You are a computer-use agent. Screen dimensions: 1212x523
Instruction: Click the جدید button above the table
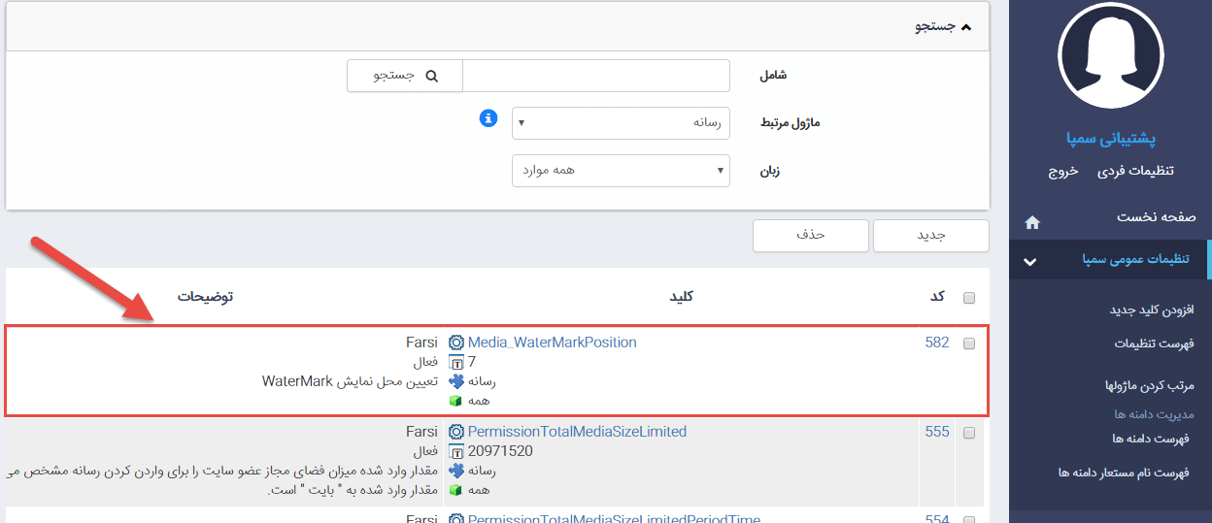[931, 236]
